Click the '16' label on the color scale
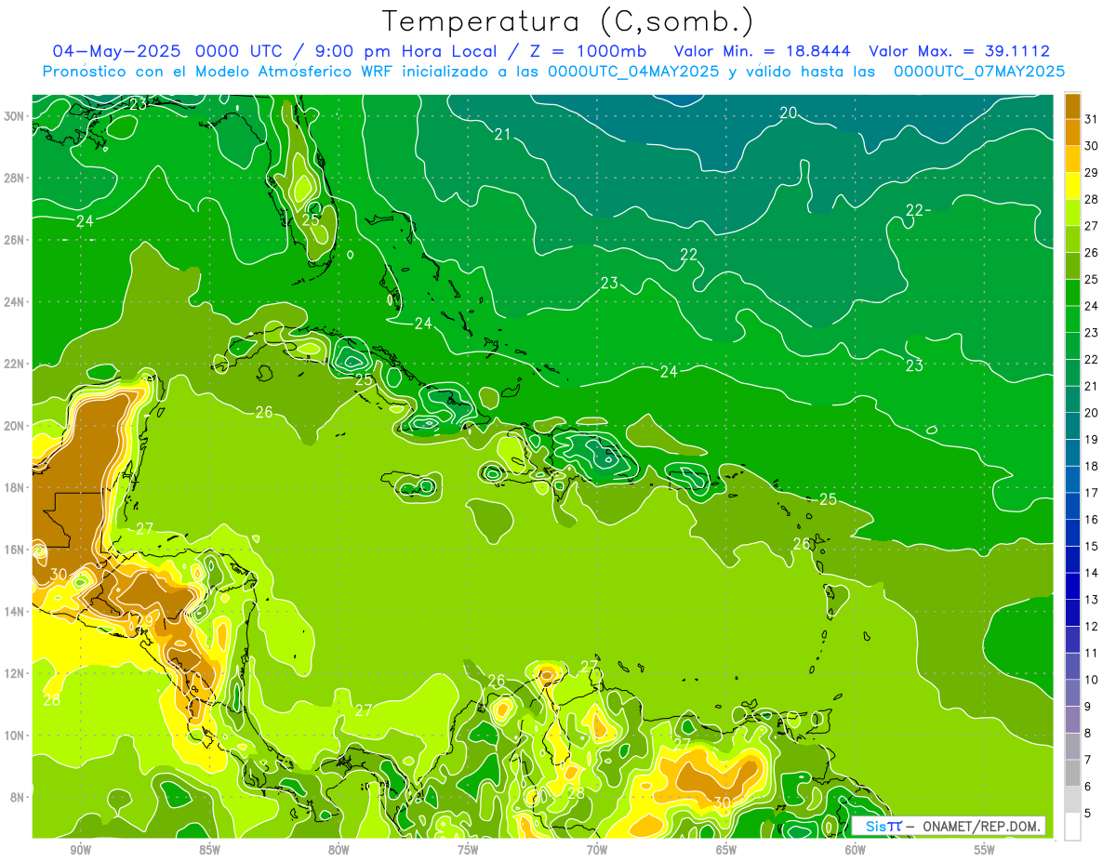The width and height of the screenshot is (1116, 862). [x=1092, y=519]
